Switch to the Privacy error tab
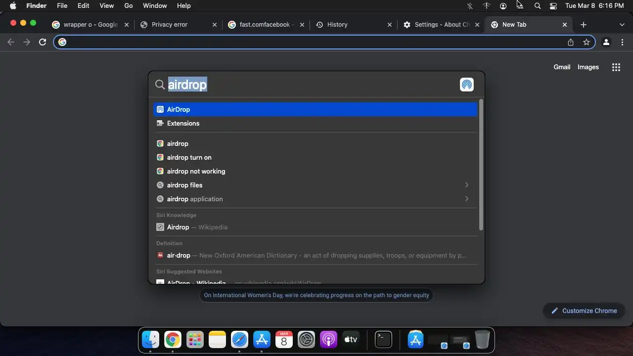633x356 pixels. click(178, 25)
